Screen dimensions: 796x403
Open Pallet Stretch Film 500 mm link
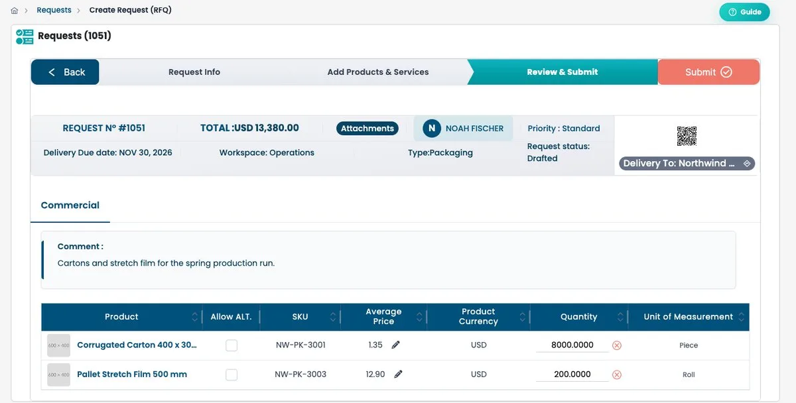tap(132, 374)
